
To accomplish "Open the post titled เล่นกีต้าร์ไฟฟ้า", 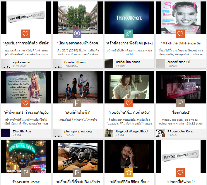I will [x=77, y=112].
